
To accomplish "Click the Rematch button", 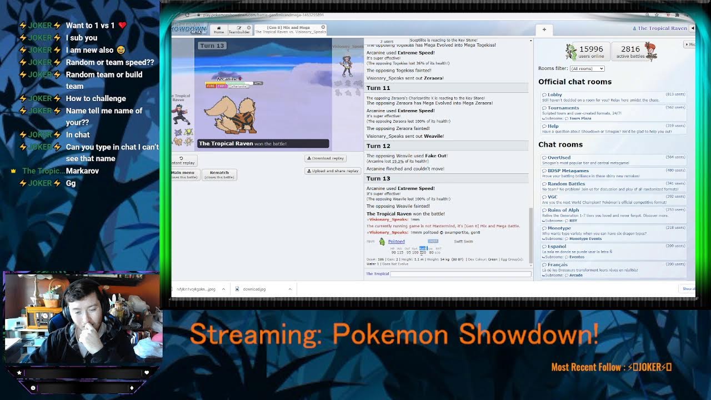I will 219,174.
